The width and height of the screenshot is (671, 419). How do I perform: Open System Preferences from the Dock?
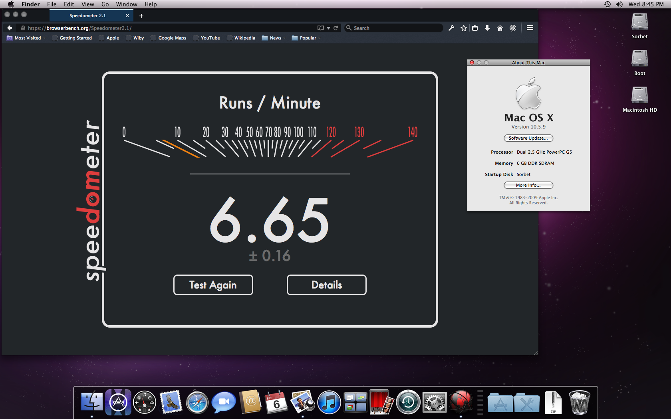(x=435, y=402)
